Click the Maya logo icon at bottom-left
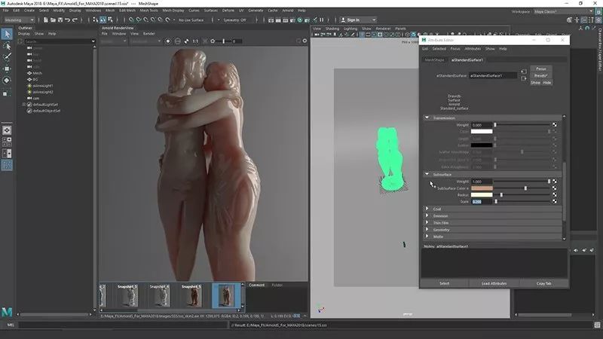Screen dimensions: 603x339 7,311
